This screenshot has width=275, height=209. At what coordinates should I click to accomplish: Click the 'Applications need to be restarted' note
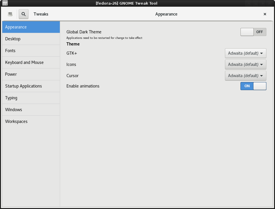pos(104,38)
